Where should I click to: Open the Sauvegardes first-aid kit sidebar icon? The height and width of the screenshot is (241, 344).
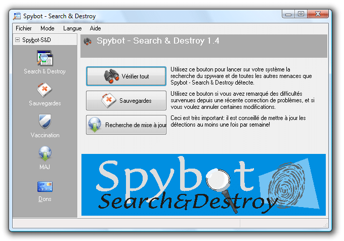45,90
